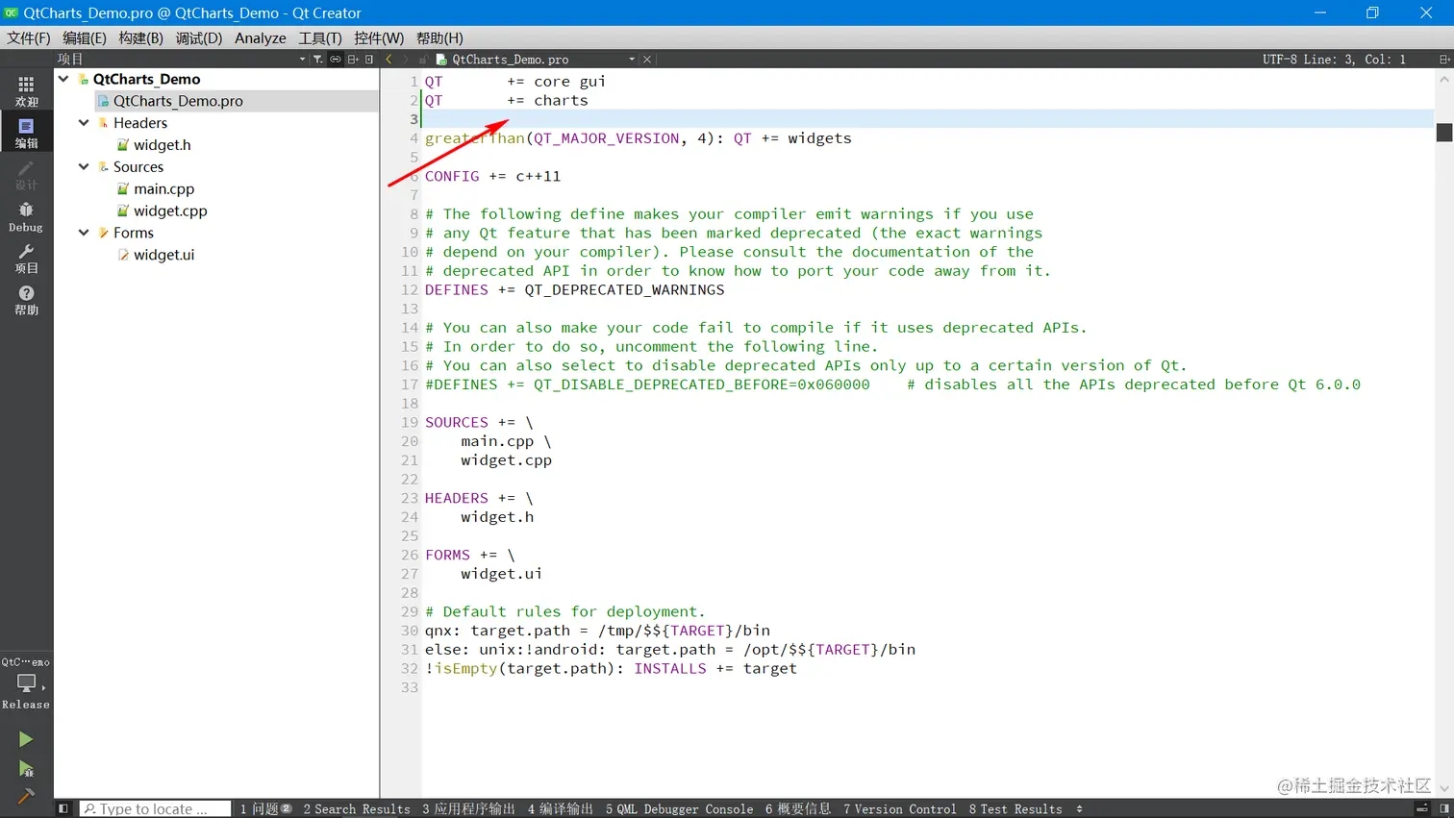Toggle synchronize with editor link icon
Image resolution: width=1454 pixels, height=818 pixels.
(336, 59)
